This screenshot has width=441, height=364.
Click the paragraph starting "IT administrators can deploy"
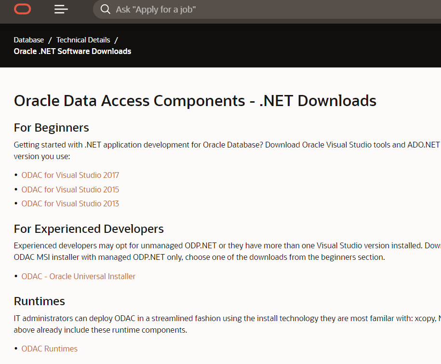[227, 324]
